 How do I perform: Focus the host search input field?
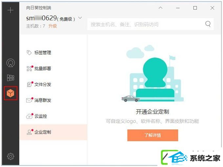(151, 24)
